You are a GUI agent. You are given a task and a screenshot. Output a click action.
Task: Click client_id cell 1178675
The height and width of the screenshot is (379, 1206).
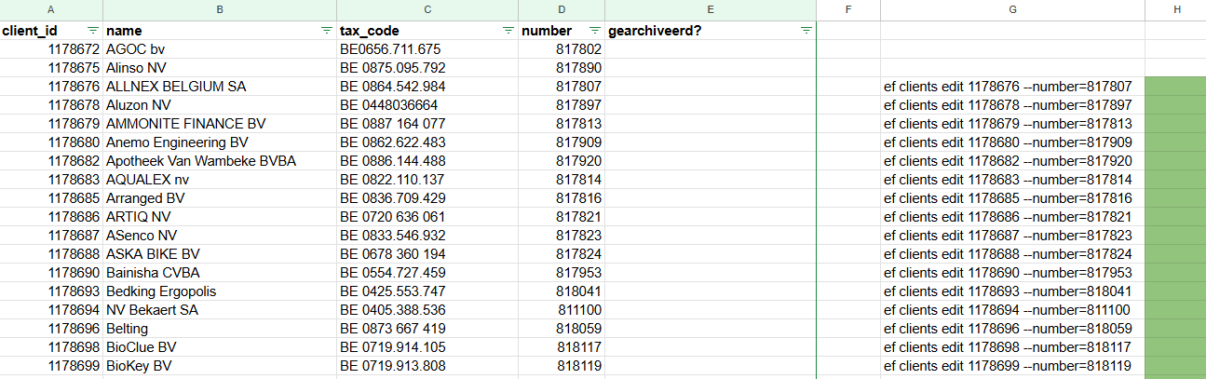(x=51, y=68)
